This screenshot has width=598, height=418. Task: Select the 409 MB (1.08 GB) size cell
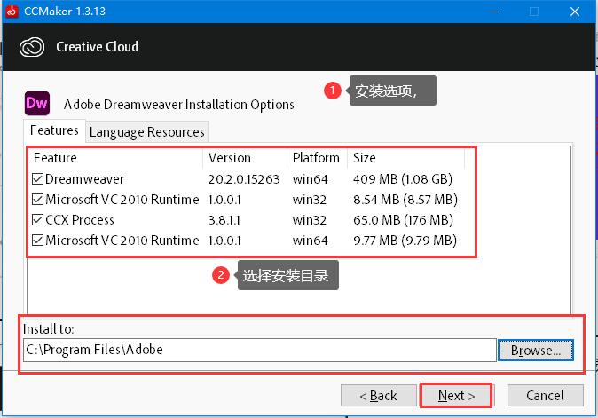pos(403,179)
